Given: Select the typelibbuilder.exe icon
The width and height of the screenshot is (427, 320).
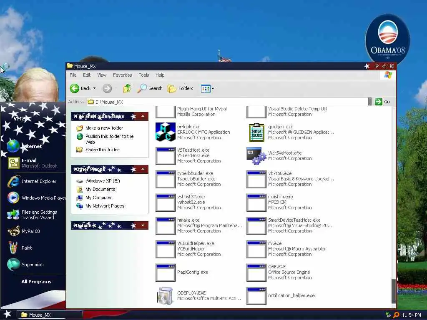Looking at the screenshot, I should [165, 179].
